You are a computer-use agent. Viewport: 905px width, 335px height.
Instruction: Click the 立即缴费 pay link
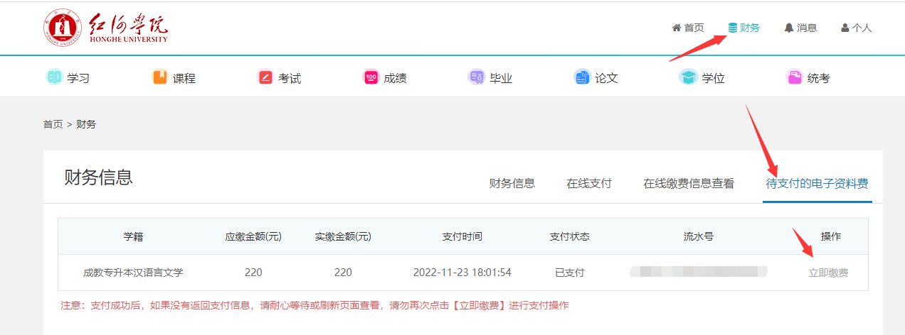pos(828,273)
